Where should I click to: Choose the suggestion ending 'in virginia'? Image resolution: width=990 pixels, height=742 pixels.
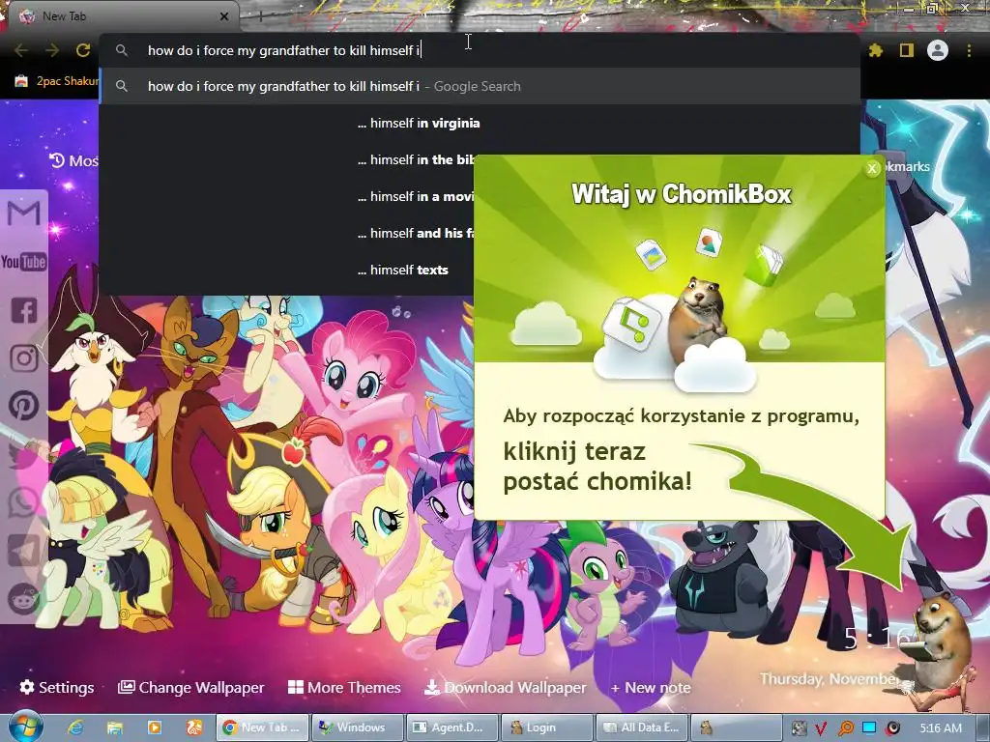[x=419, y=123]
